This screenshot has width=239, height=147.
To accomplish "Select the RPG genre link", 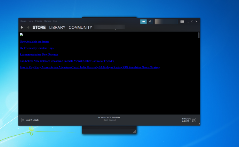I will (125, 67).
